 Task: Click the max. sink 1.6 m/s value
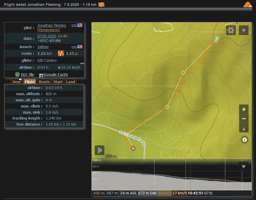[52, 112]
